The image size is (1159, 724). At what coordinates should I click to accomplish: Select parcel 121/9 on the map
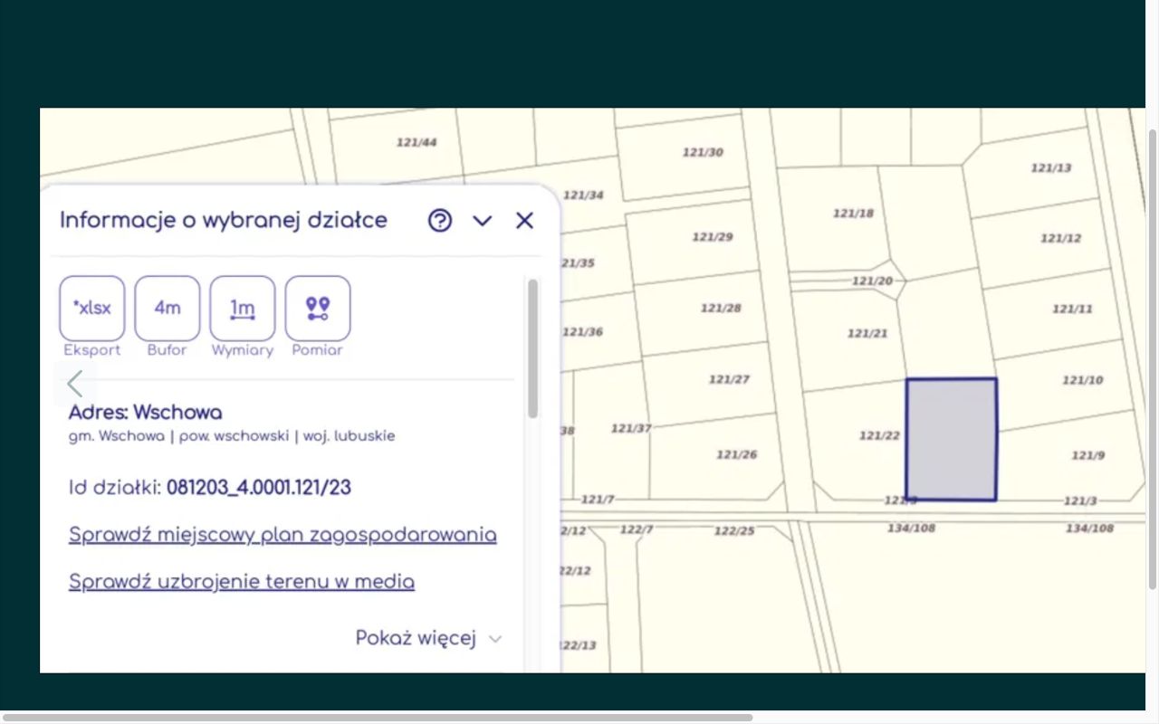[1088, 455]
